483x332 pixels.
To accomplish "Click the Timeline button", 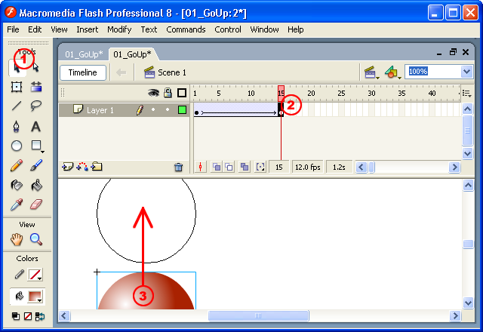I will tap(82, 72).
